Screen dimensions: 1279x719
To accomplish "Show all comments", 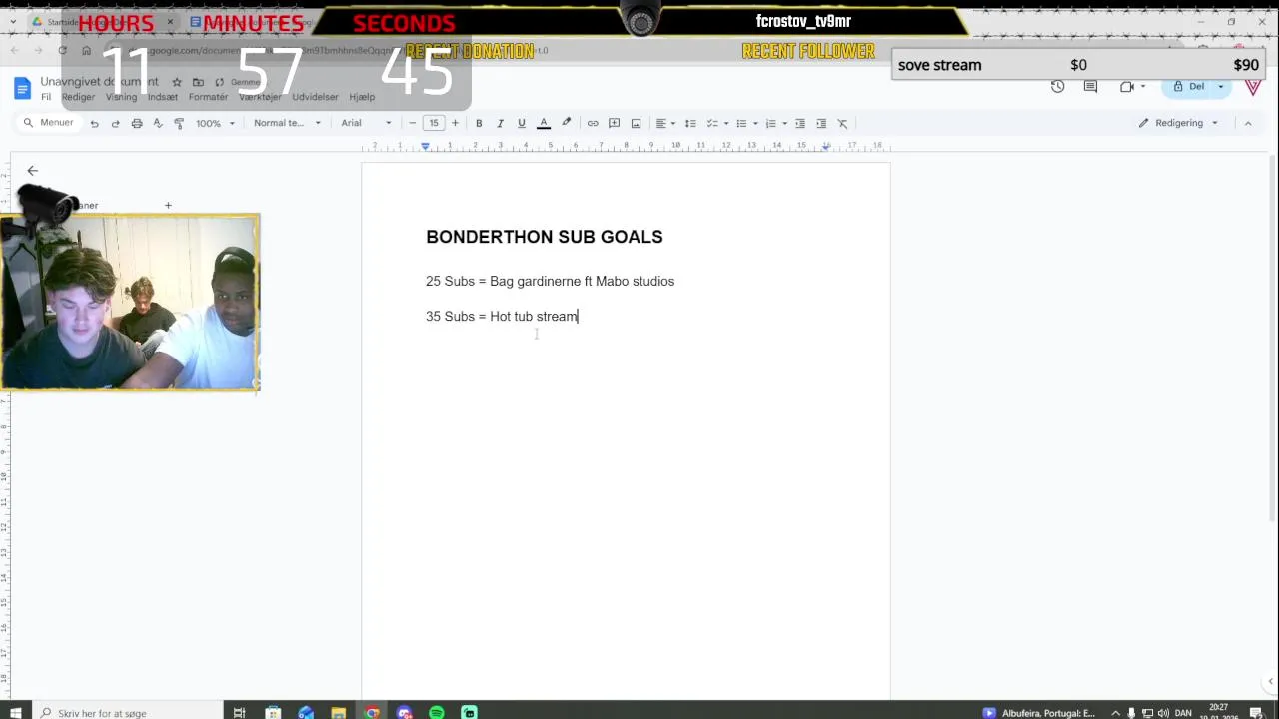I will coord(1091,87).
